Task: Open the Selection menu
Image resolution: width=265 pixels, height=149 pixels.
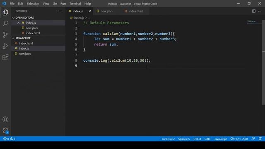Action: [x=33, y=4]
